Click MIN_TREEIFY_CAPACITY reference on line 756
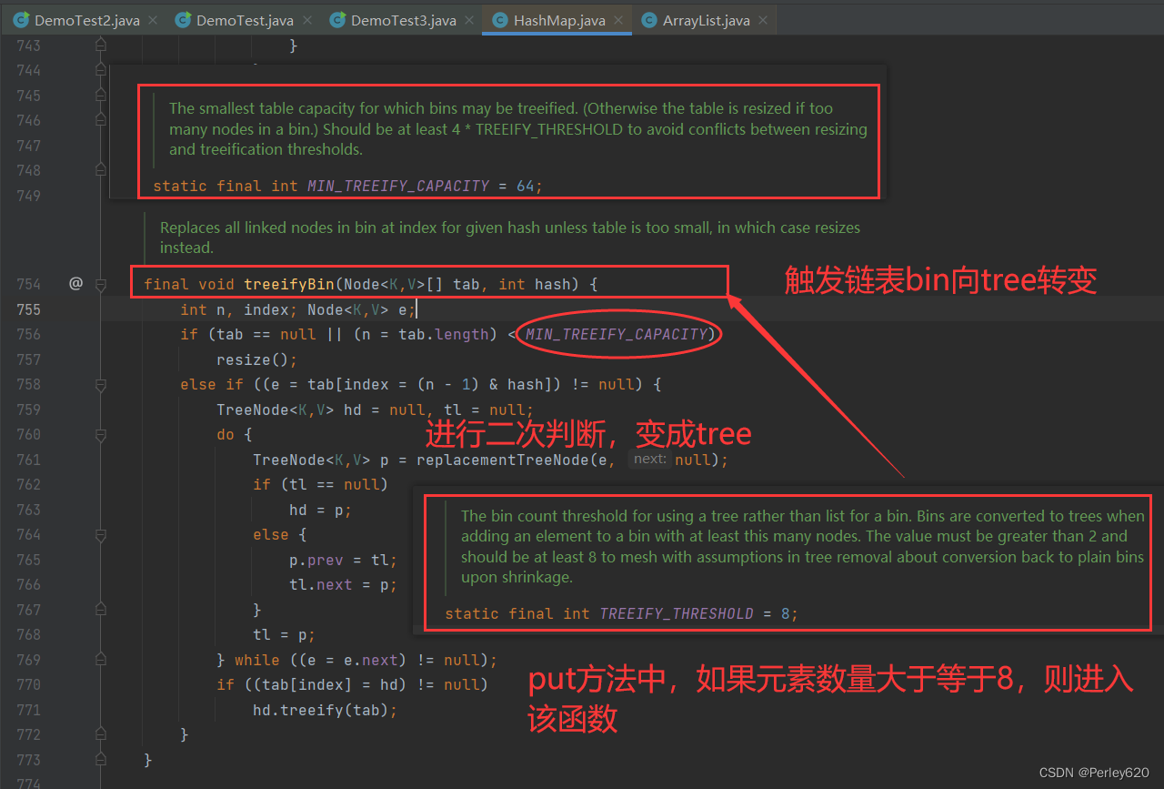The image size is (1164, 789). click(x=617, y=334)
